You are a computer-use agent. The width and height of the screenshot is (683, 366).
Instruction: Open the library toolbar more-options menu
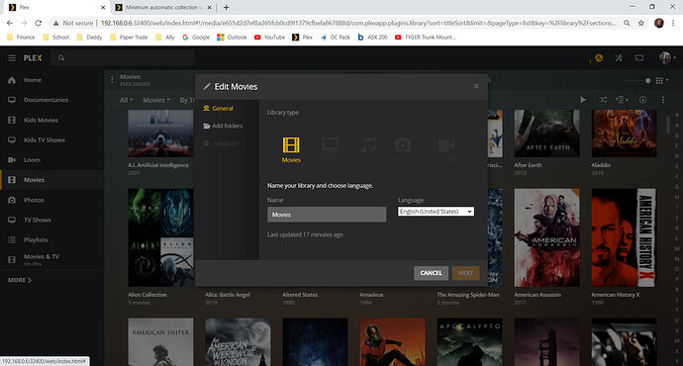coord(663,100)
